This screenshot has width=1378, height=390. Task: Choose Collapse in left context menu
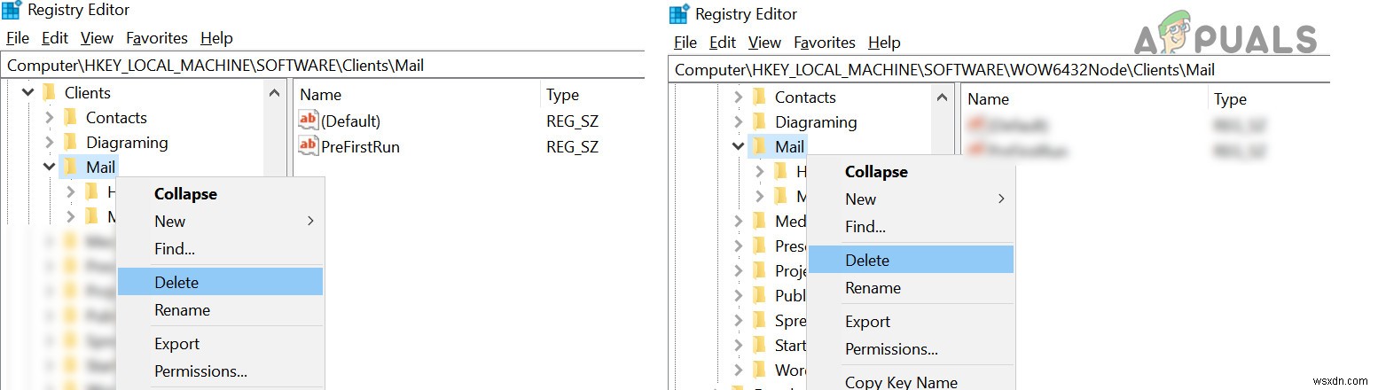(x=221, y=194)
